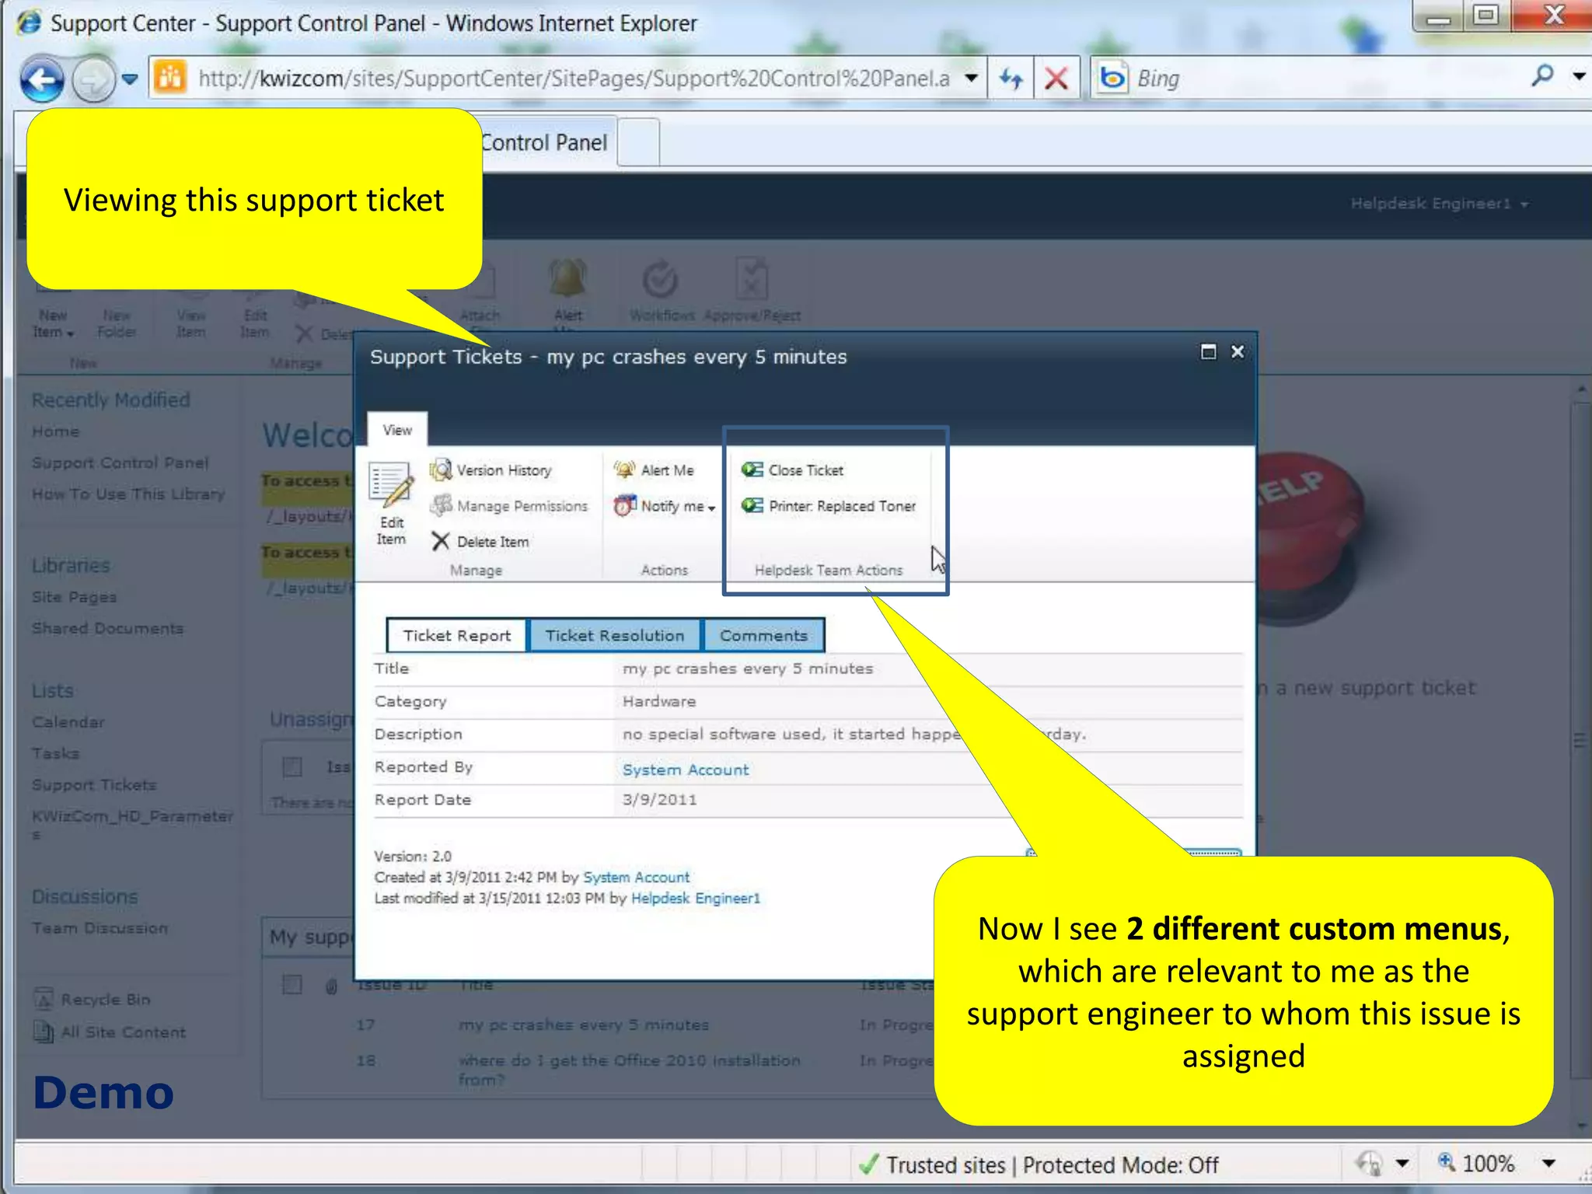
Task: Click Delete Item in the ticket dialog
Action: click(x=480, y=542)
